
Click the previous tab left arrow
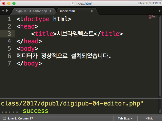3,11
